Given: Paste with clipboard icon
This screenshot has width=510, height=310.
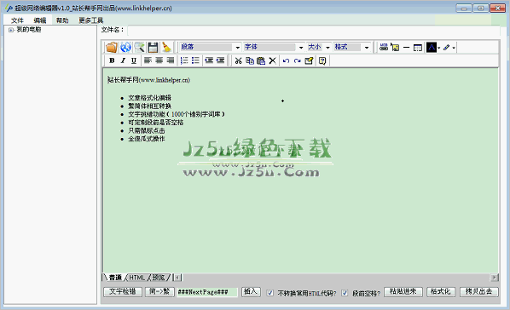Looking at the screenshot, I should [x=261, y=60].
